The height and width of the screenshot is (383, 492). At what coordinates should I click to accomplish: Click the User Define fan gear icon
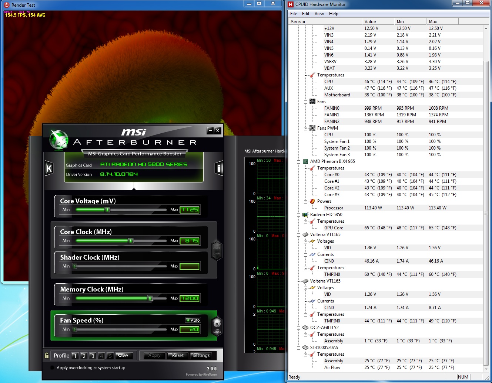tap(217, 326)
